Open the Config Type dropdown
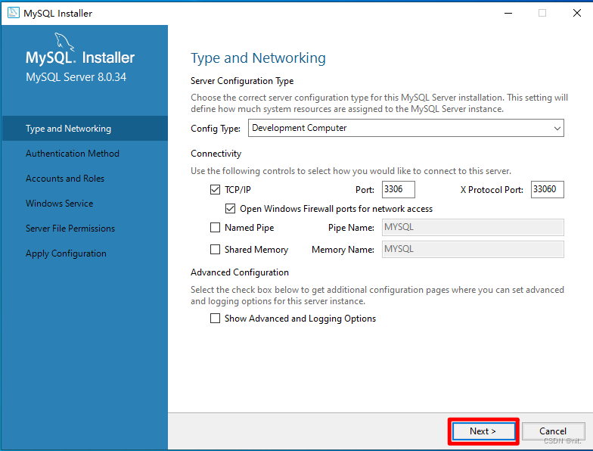 click(x=405, y=128)
